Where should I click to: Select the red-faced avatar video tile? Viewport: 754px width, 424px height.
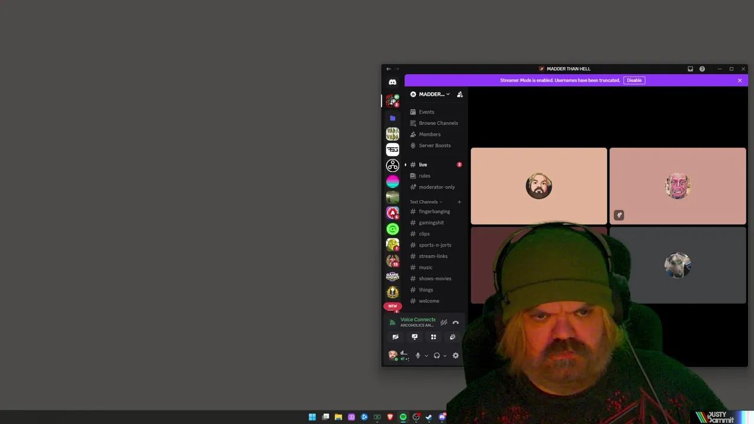(677, 186)
